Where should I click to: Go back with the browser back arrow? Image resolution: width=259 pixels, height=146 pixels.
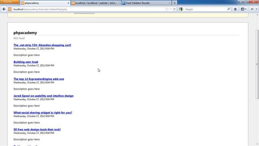pyautogui.click(x=4, y=9)
